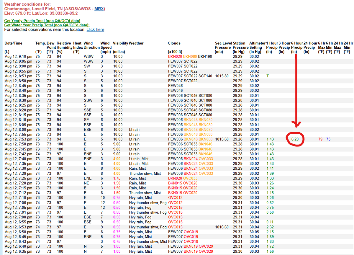354x255 pixels.
Task: Select the 0.82 precip value at 7:06 pm
Action: (x=270, y=202)
